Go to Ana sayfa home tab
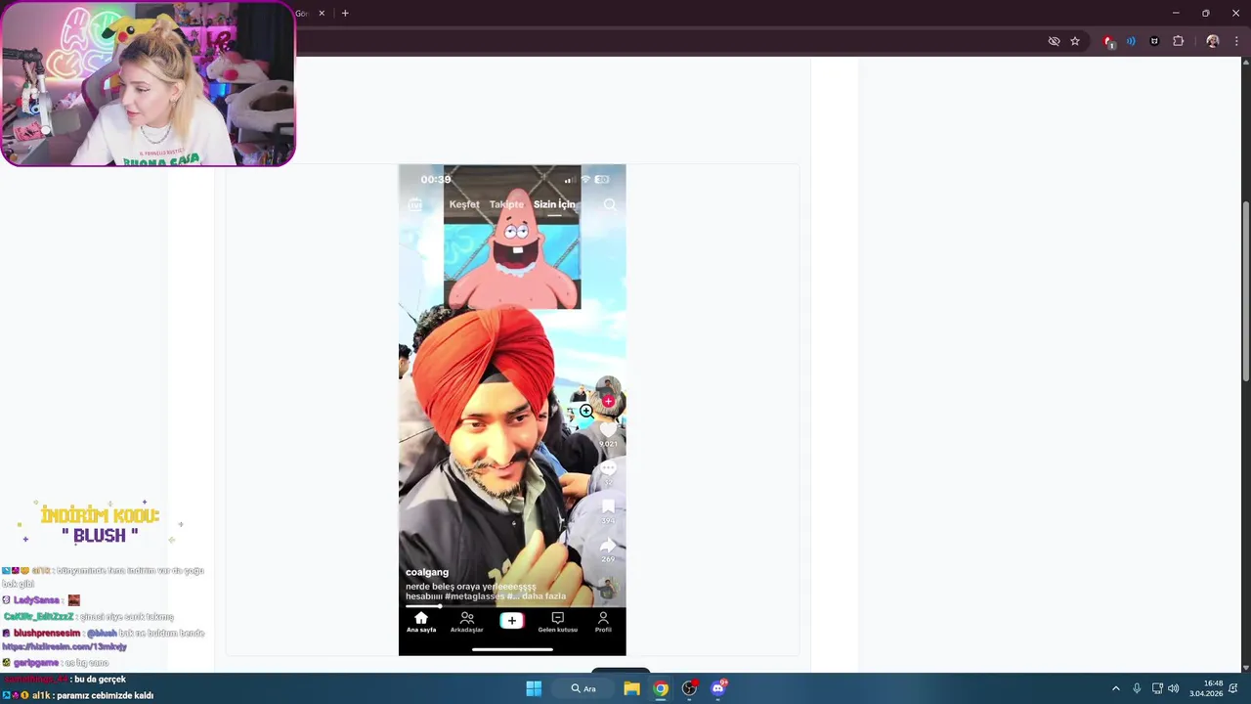 pyautogui.click(x=421, y=622)
